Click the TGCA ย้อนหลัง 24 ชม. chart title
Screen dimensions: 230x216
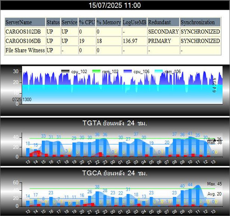(115, 173)
